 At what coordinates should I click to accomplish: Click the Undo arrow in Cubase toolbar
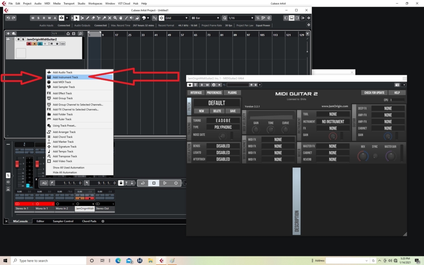pyautogui.click(x=8, y=18)
